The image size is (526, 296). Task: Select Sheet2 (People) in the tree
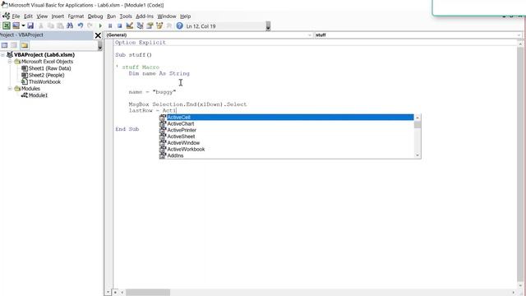click(46, 75)
